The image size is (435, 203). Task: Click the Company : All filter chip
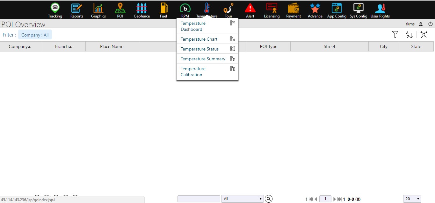(x=35, y=35)
